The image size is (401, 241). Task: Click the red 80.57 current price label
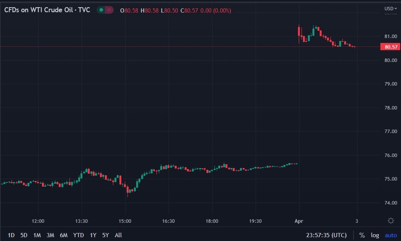click(x=390, y=47)
